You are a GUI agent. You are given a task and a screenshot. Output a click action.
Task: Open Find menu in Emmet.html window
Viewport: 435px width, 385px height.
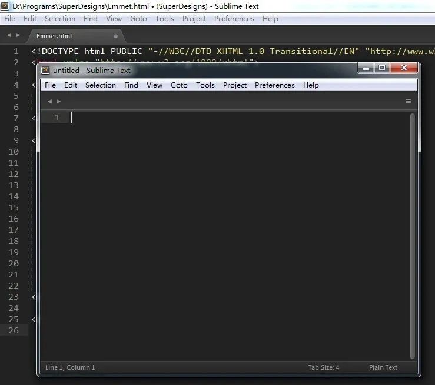[x=91, y=19]
